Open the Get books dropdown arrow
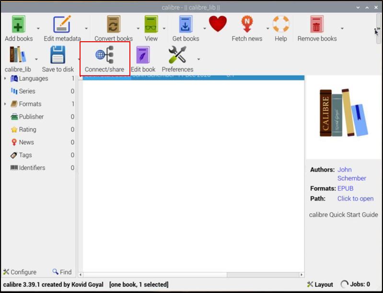Image resolution: width=383 pixels, height=293 pixels. tap(205, 29)
